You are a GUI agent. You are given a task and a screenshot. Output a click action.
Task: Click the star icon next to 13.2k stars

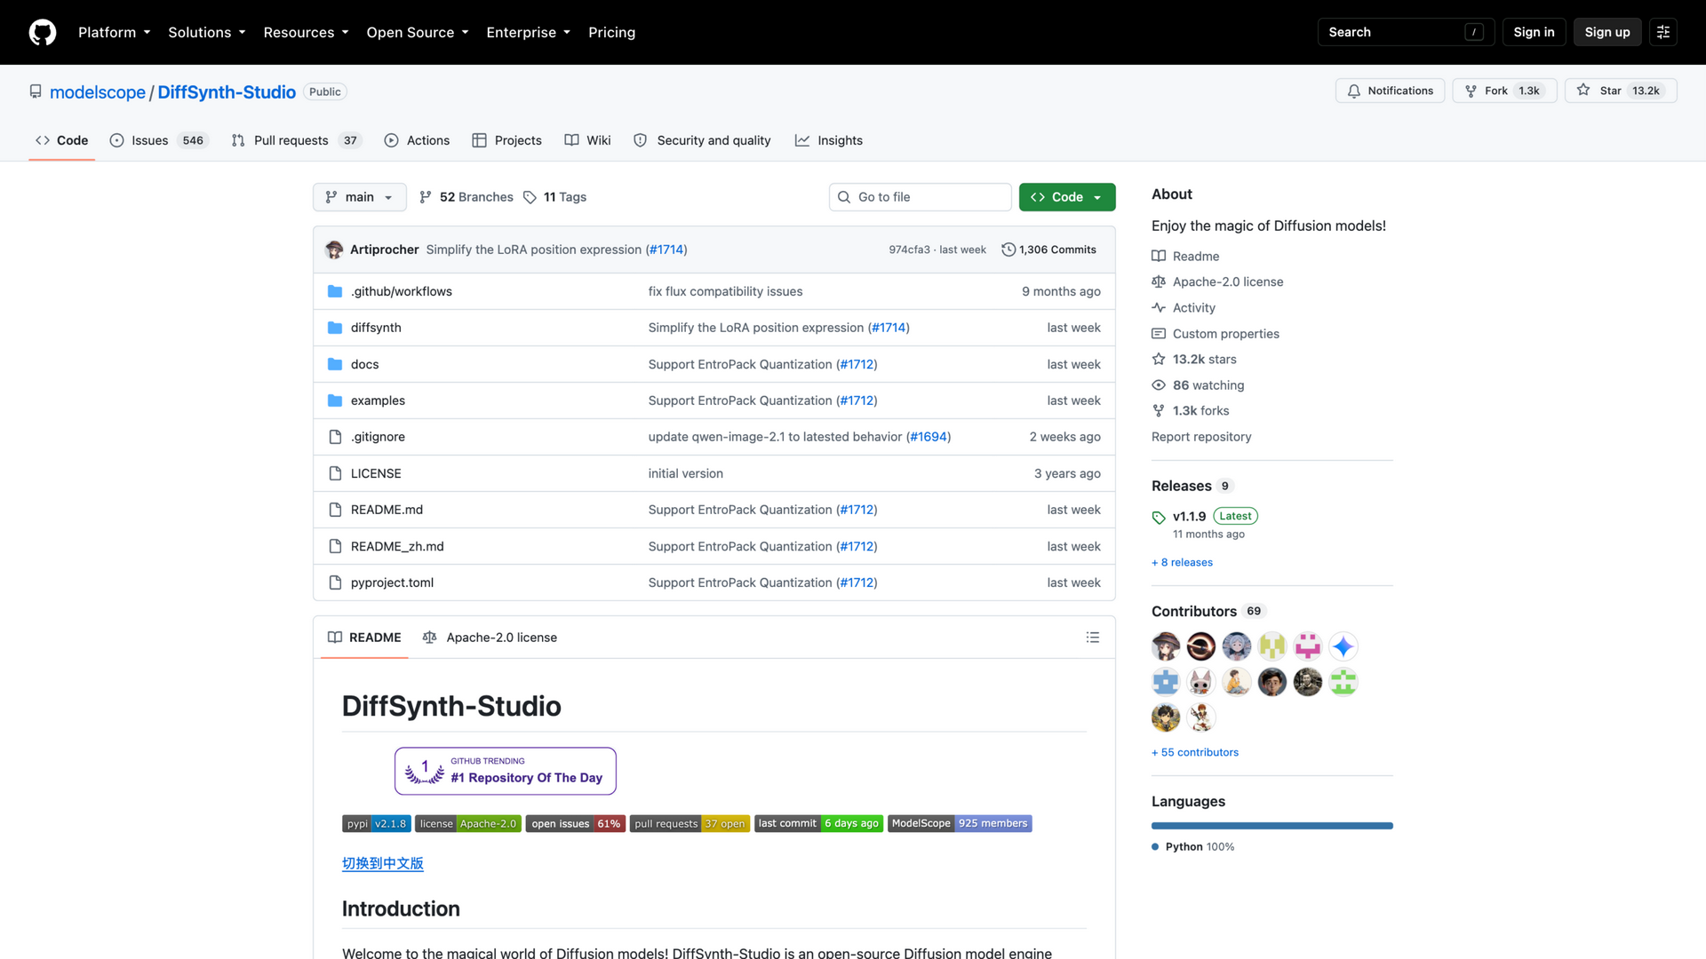tap(1159, 359)
